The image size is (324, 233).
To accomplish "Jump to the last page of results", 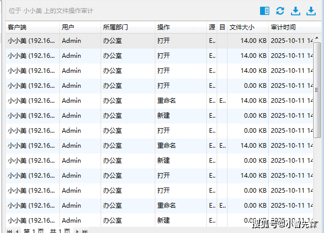I will point(85,231).
